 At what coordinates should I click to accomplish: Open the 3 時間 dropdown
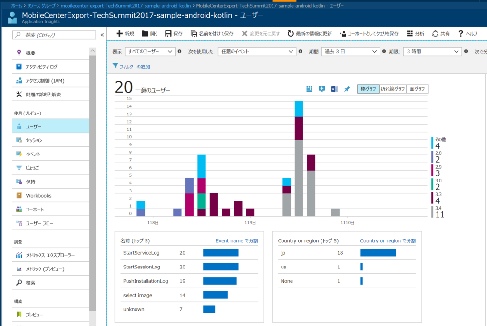432,51
